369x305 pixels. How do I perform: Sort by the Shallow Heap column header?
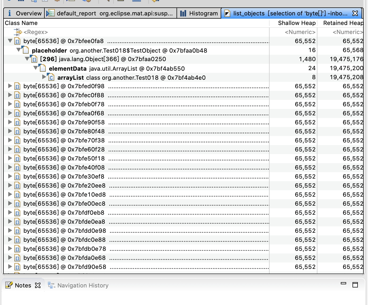pyautogui.click(x=293, y=23)
